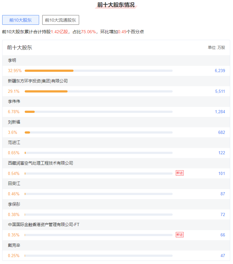Select shareholder 刘新福
This screenshot has height=264, width=233.
14,122
